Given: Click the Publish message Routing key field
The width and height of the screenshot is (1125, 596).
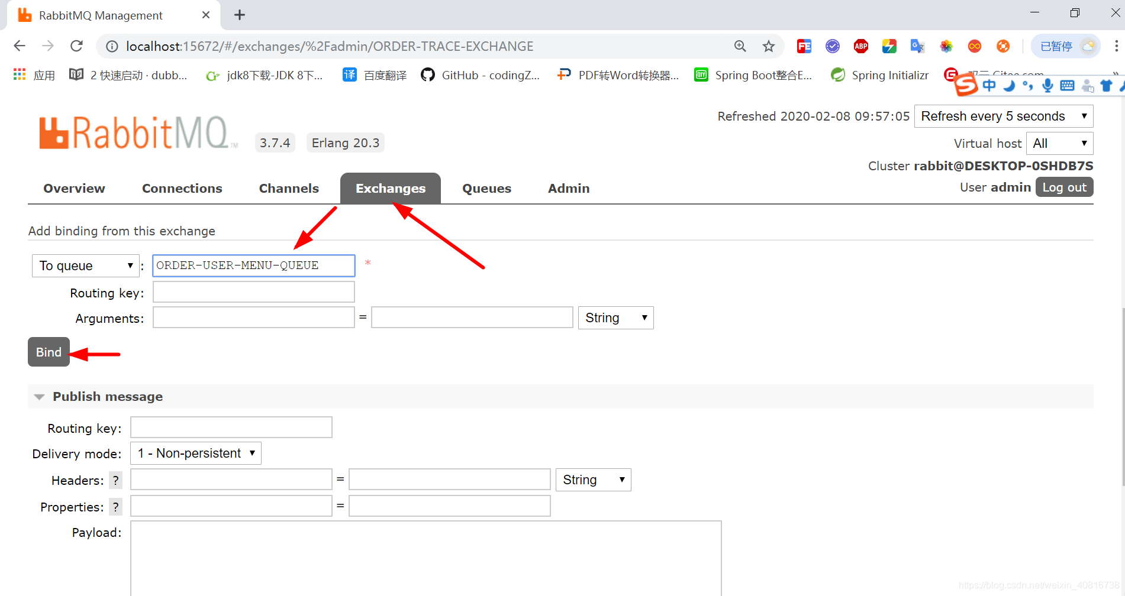Looking at the screenshot, I should tap(231, 427).
